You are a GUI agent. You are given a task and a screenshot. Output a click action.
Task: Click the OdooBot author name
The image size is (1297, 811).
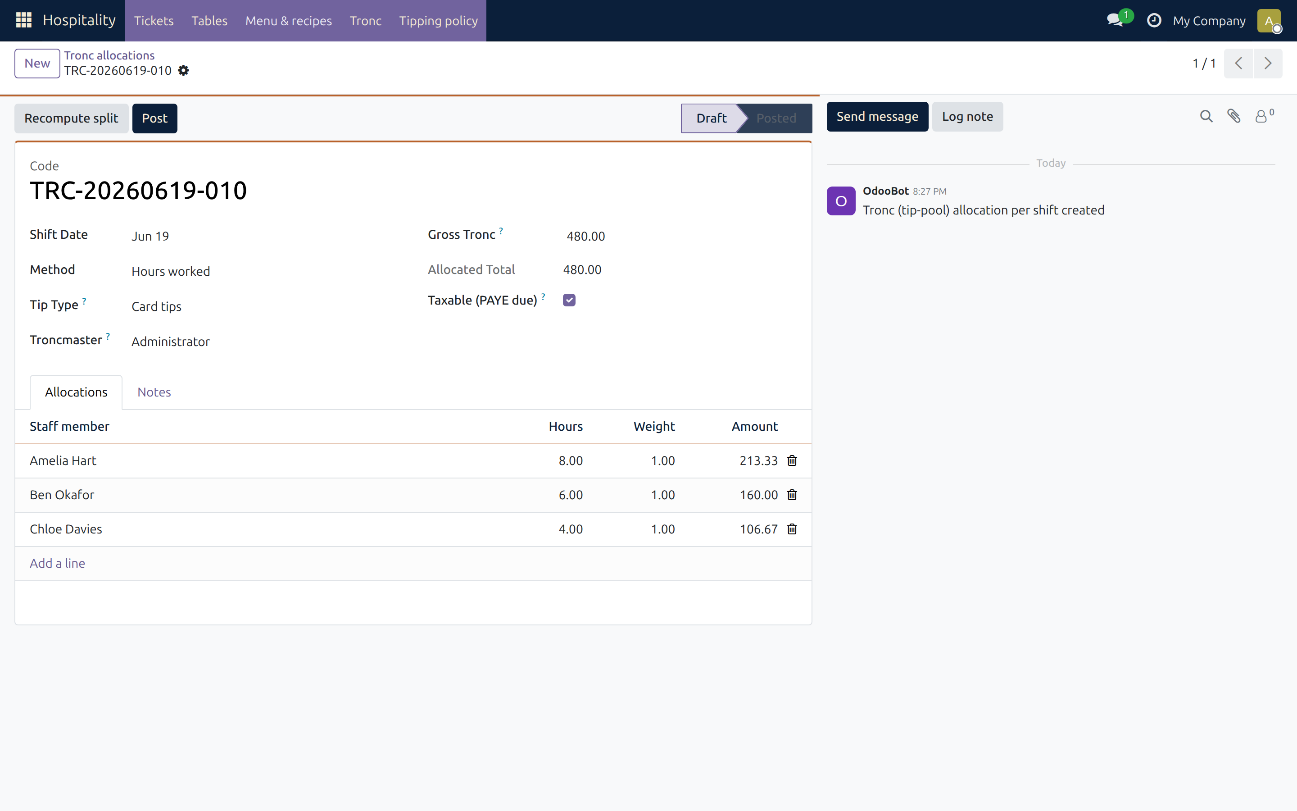tap(885, 191)
